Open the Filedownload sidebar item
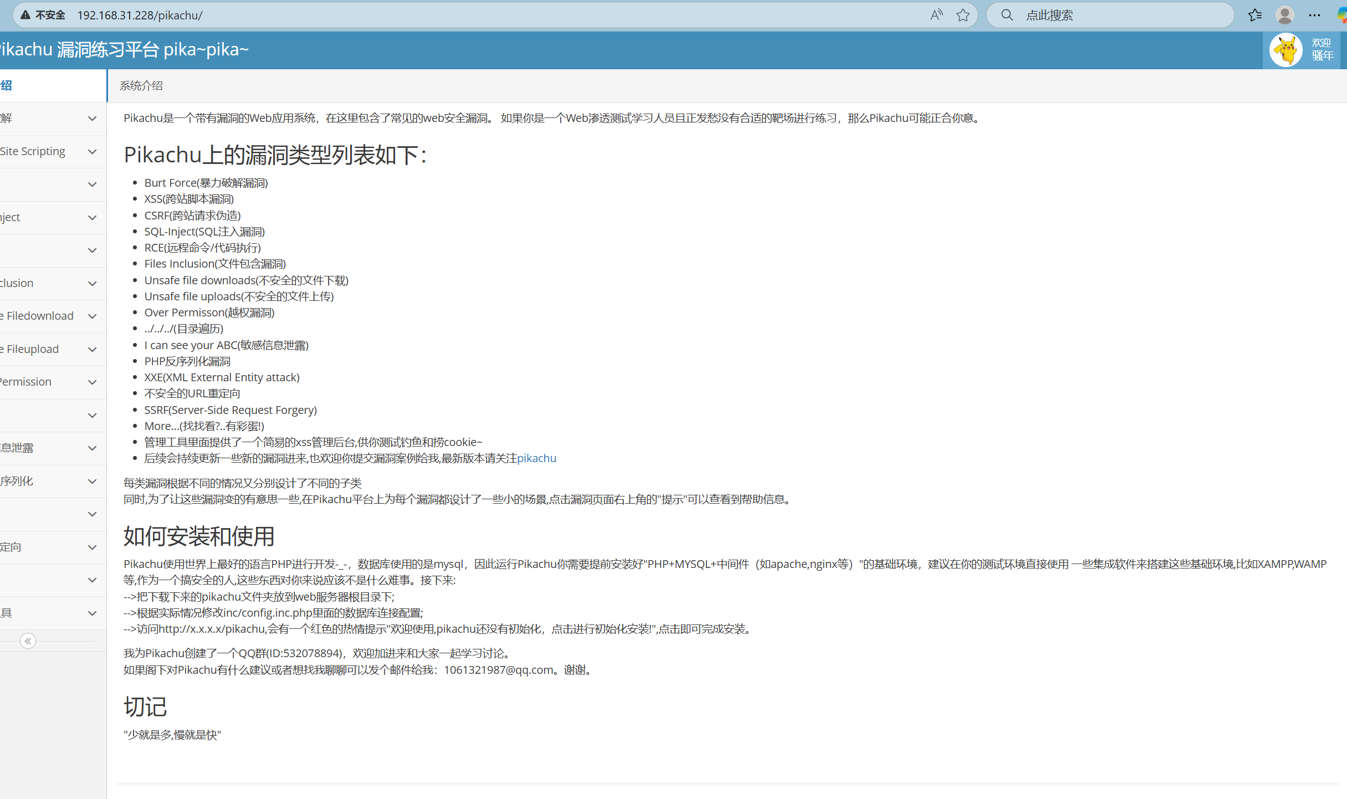 [x=53, y=316]
